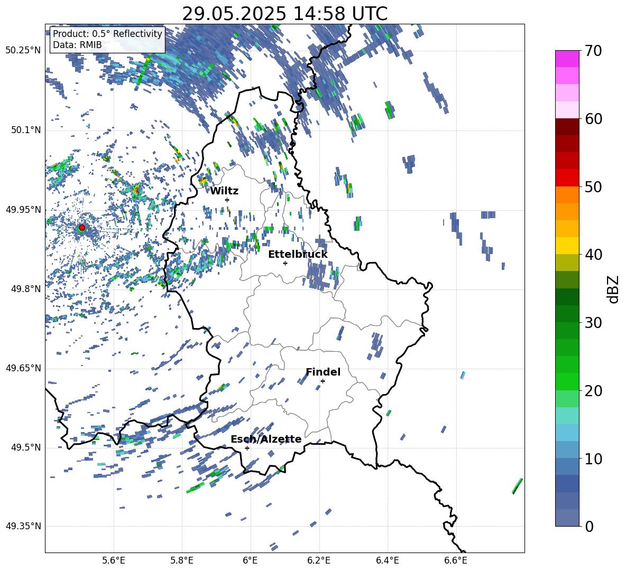Click the title 29.05.2025 14:58 UTC
The image size is (626, 571).
click(284, 14)
